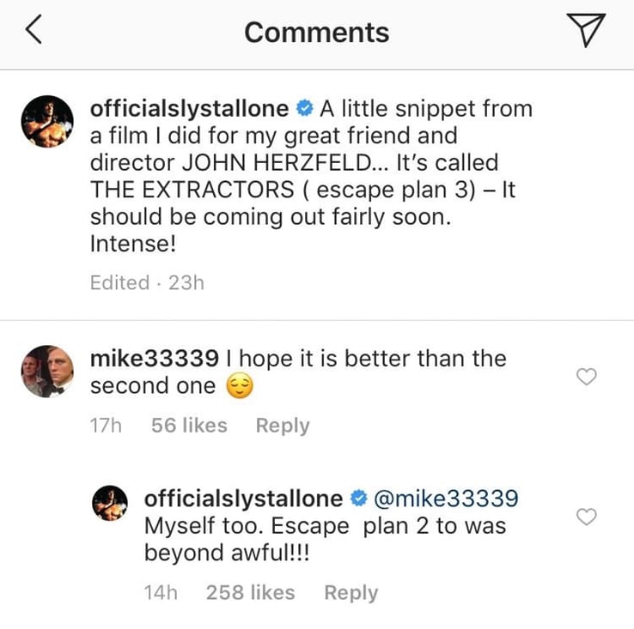Like mike33339's comment with the heart
This screenshot has height=629, width=634.
(586, 377)
